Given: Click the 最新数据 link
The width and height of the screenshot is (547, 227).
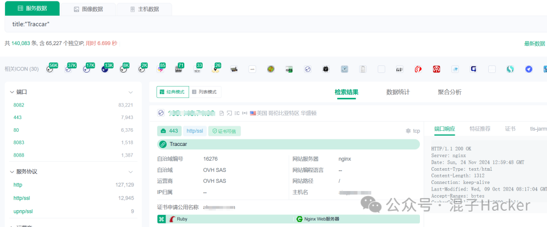Looking at the screenshot, I should [x=535, y=44].
